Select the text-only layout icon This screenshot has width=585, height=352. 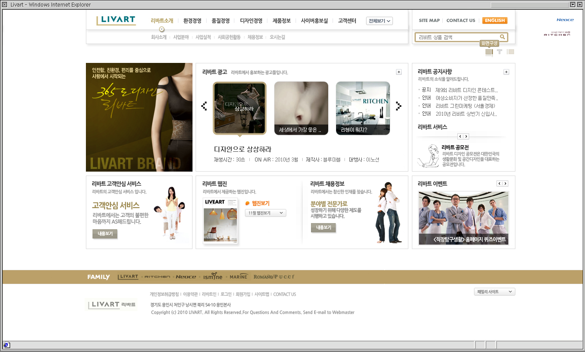pyautogui.click(x=499, y=52)
